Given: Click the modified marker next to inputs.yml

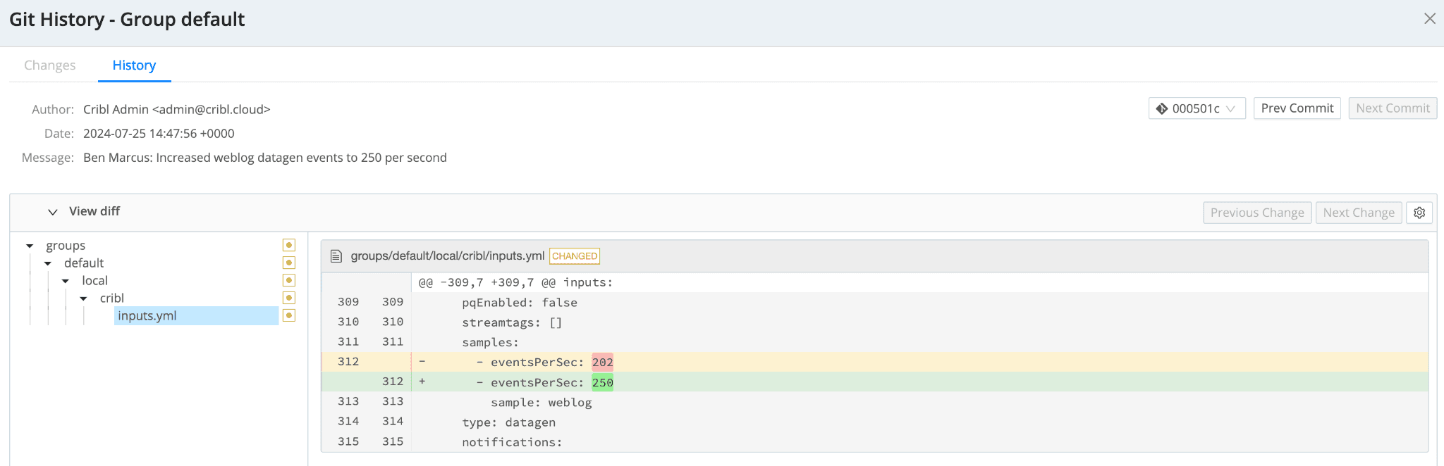Looking at the screenshot, I should tap(288, 315).
